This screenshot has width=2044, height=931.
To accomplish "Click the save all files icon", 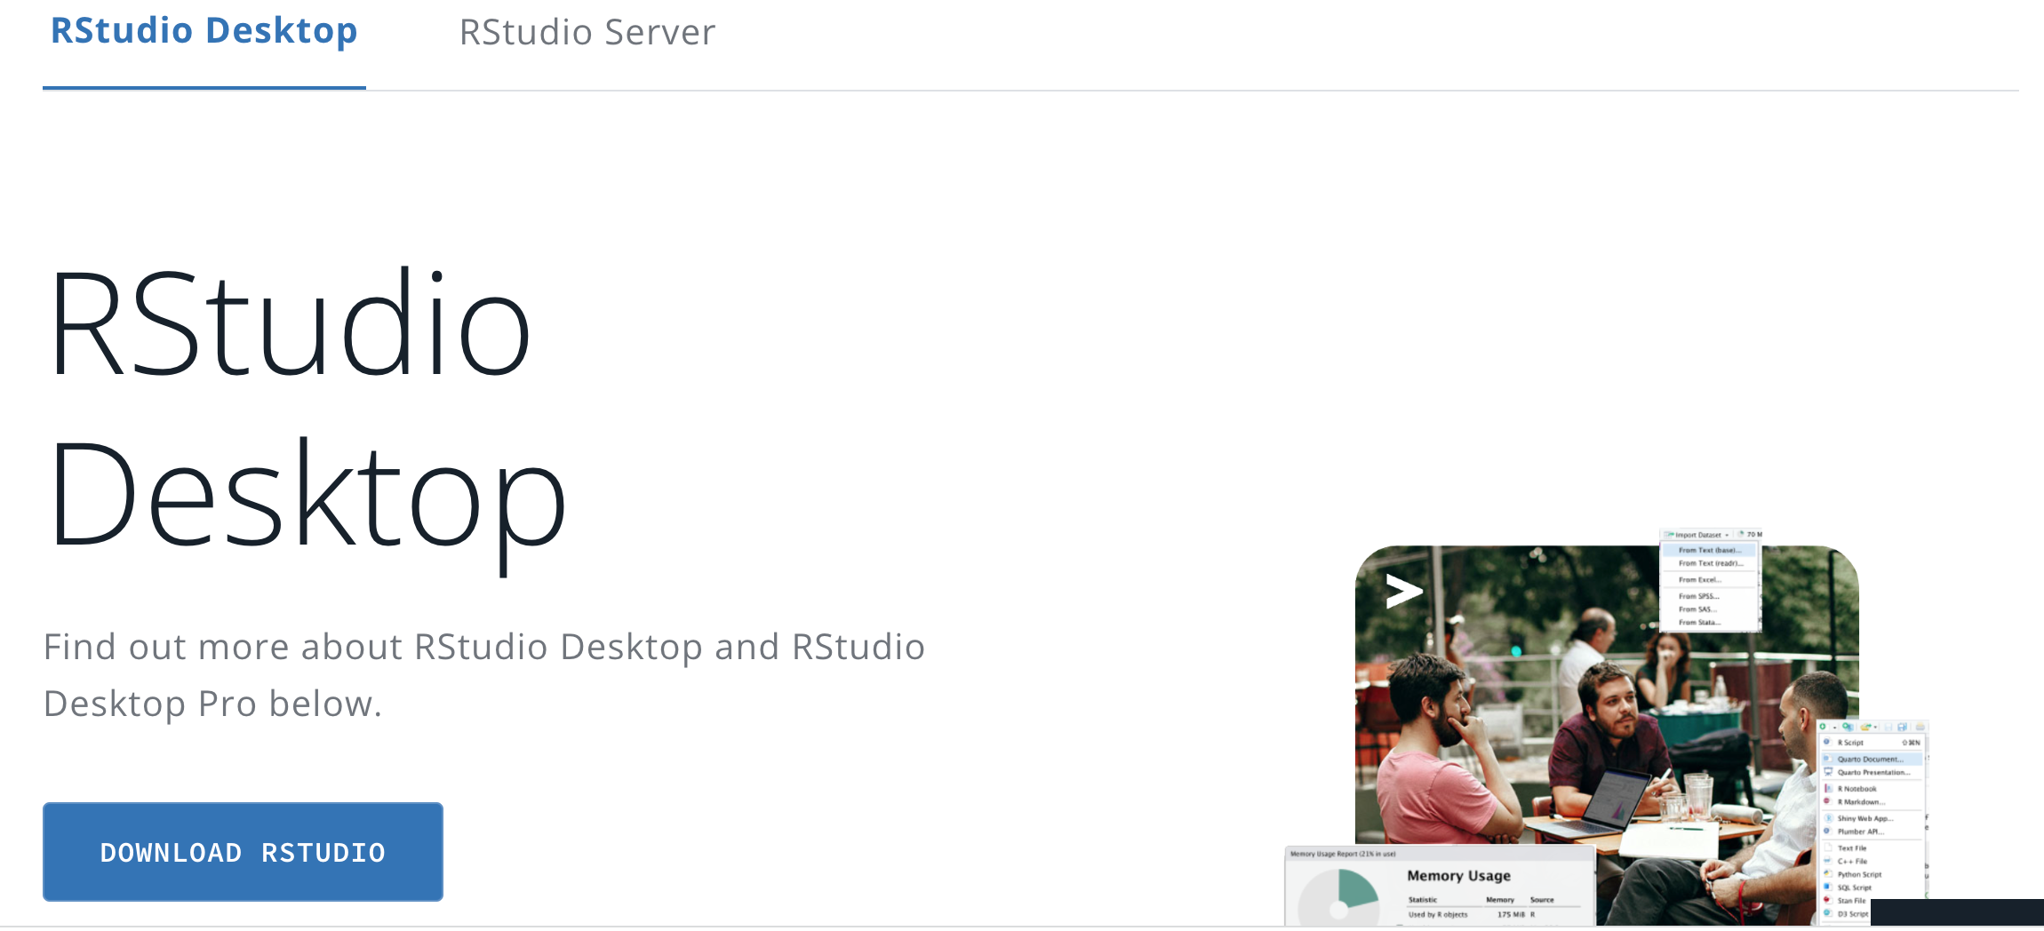I will 1902,727.
